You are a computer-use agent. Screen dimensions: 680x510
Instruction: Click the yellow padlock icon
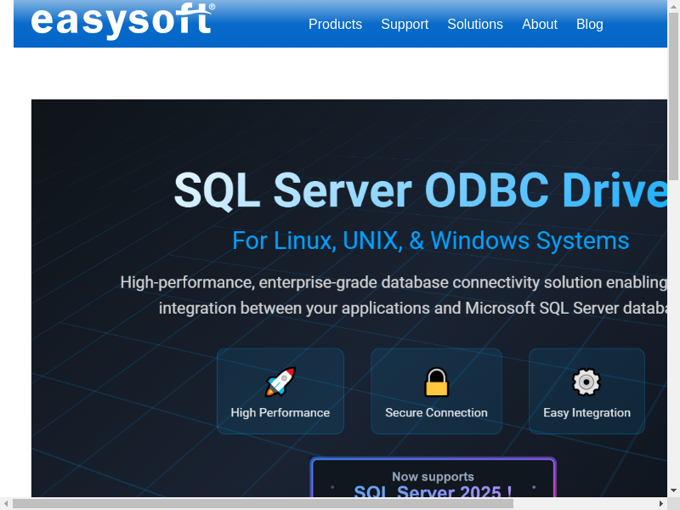[436, 382]
